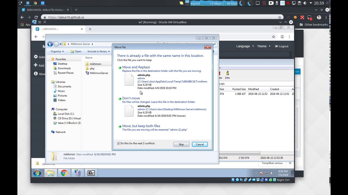Click 'Tampilkan semua' in the downloads bar

(272, 163)
